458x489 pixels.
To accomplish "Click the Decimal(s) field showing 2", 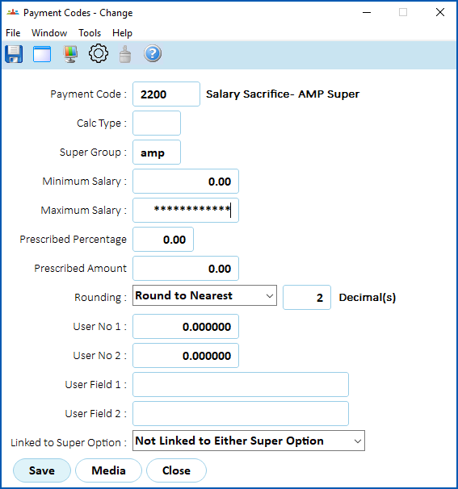I will 307,297.
